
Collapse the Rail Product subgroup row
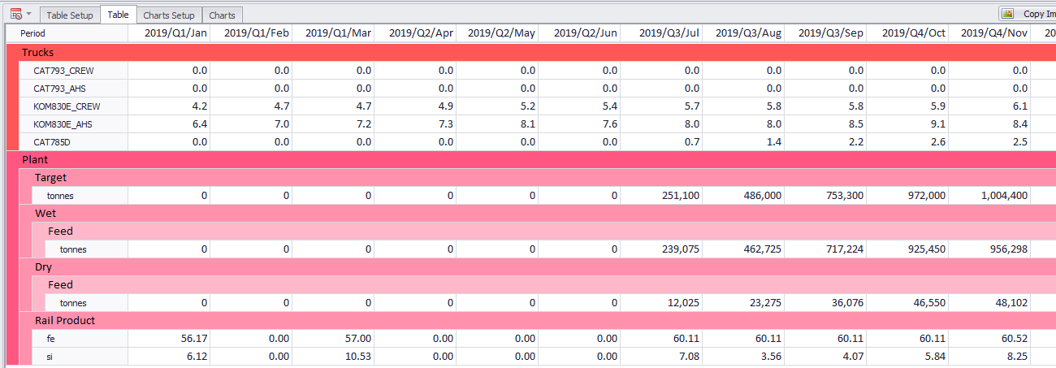point(538,320)
